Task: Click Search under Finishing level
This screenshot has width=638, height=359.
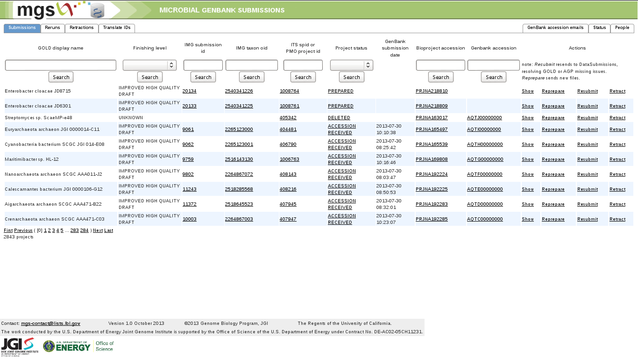Action: click(x=150, y=77)
